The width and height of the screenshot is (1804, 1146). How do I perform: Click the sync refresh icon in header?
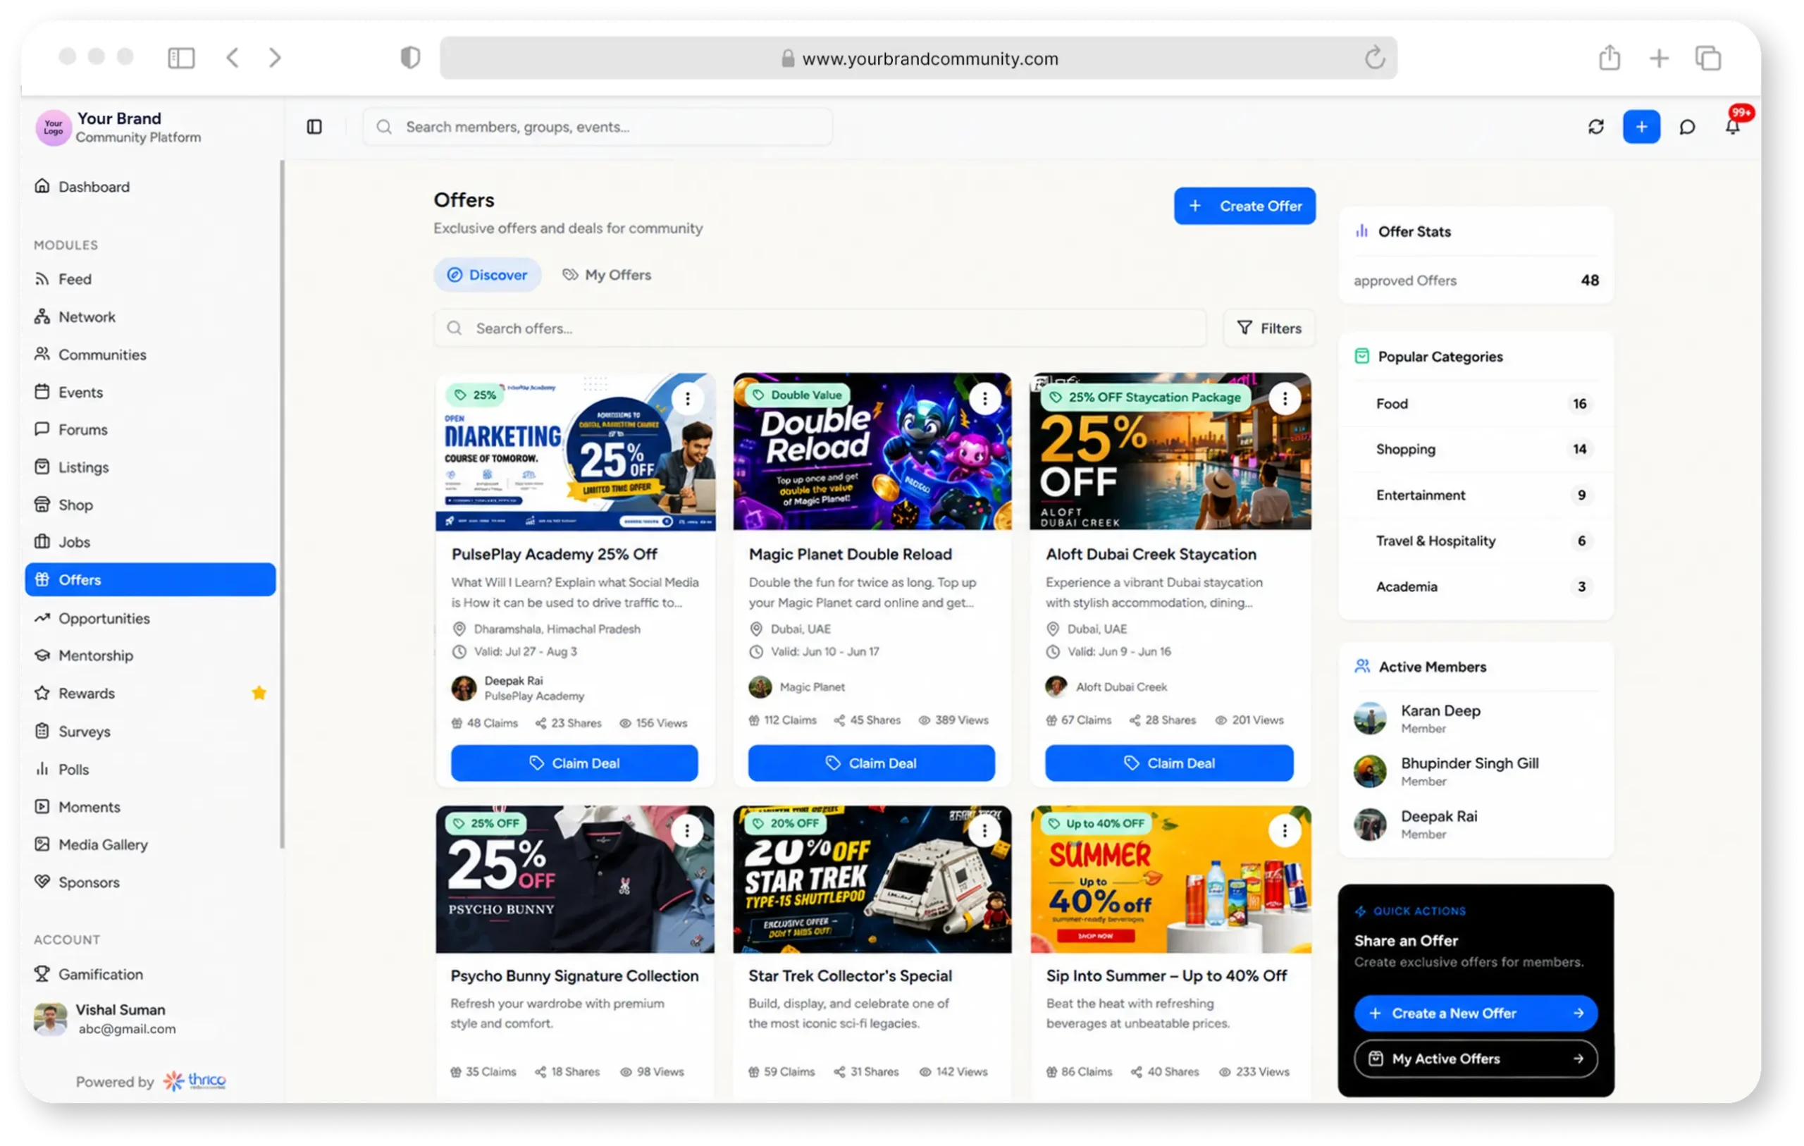tap(1595, 127)
